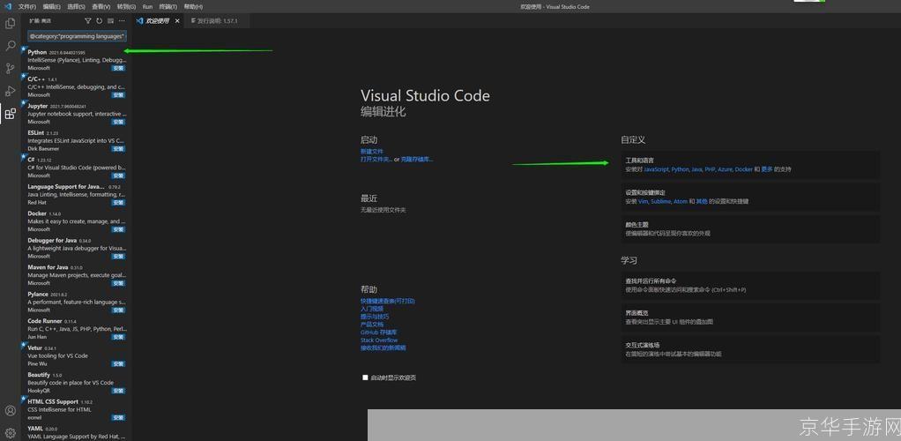The width and height of the screenshot is (901, 441).
Task: Install the ESLint extension
Action: click(118, 149)
